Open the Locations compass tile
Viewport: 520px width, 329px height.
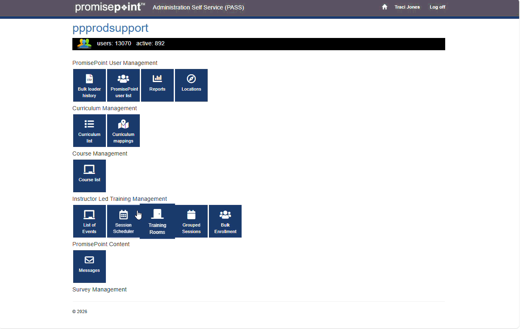(x=191, y=85)
